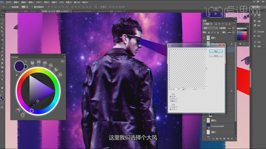Viewport: 266px width, 149px height.
Task: Select the Lasso tool
Action: pos(2,24)
